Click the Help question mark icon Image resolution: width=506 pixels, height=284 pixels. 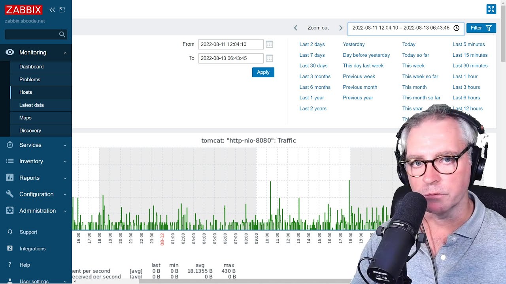pos(10,265)
